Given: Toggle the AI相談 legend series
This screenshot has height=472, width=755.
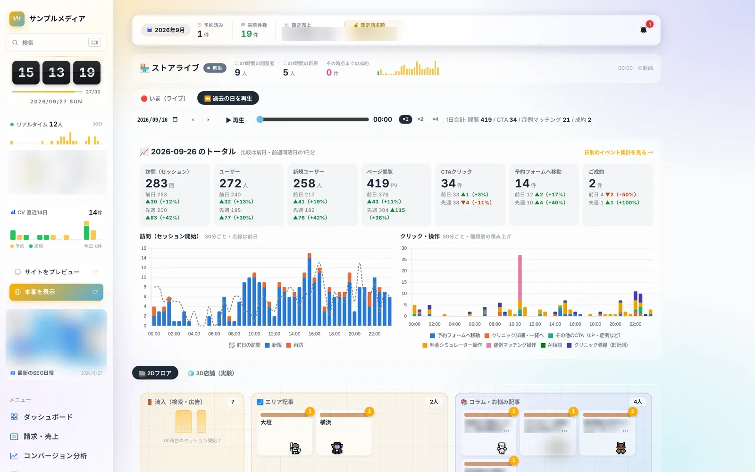Looking at the screenshot, I should (x=551, y=345).
